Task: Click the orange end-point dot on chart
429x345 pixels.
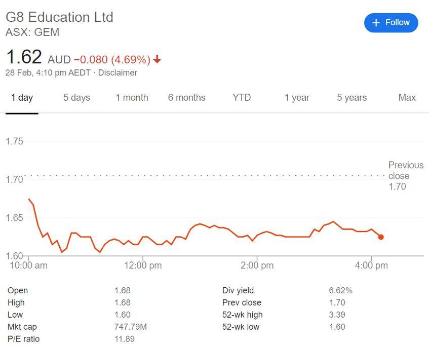Action: click(381, 237)
